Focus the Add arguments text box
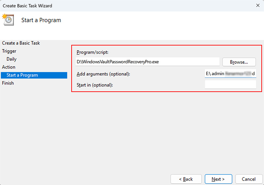Viewport: 264px width, 185px height. 230,74
